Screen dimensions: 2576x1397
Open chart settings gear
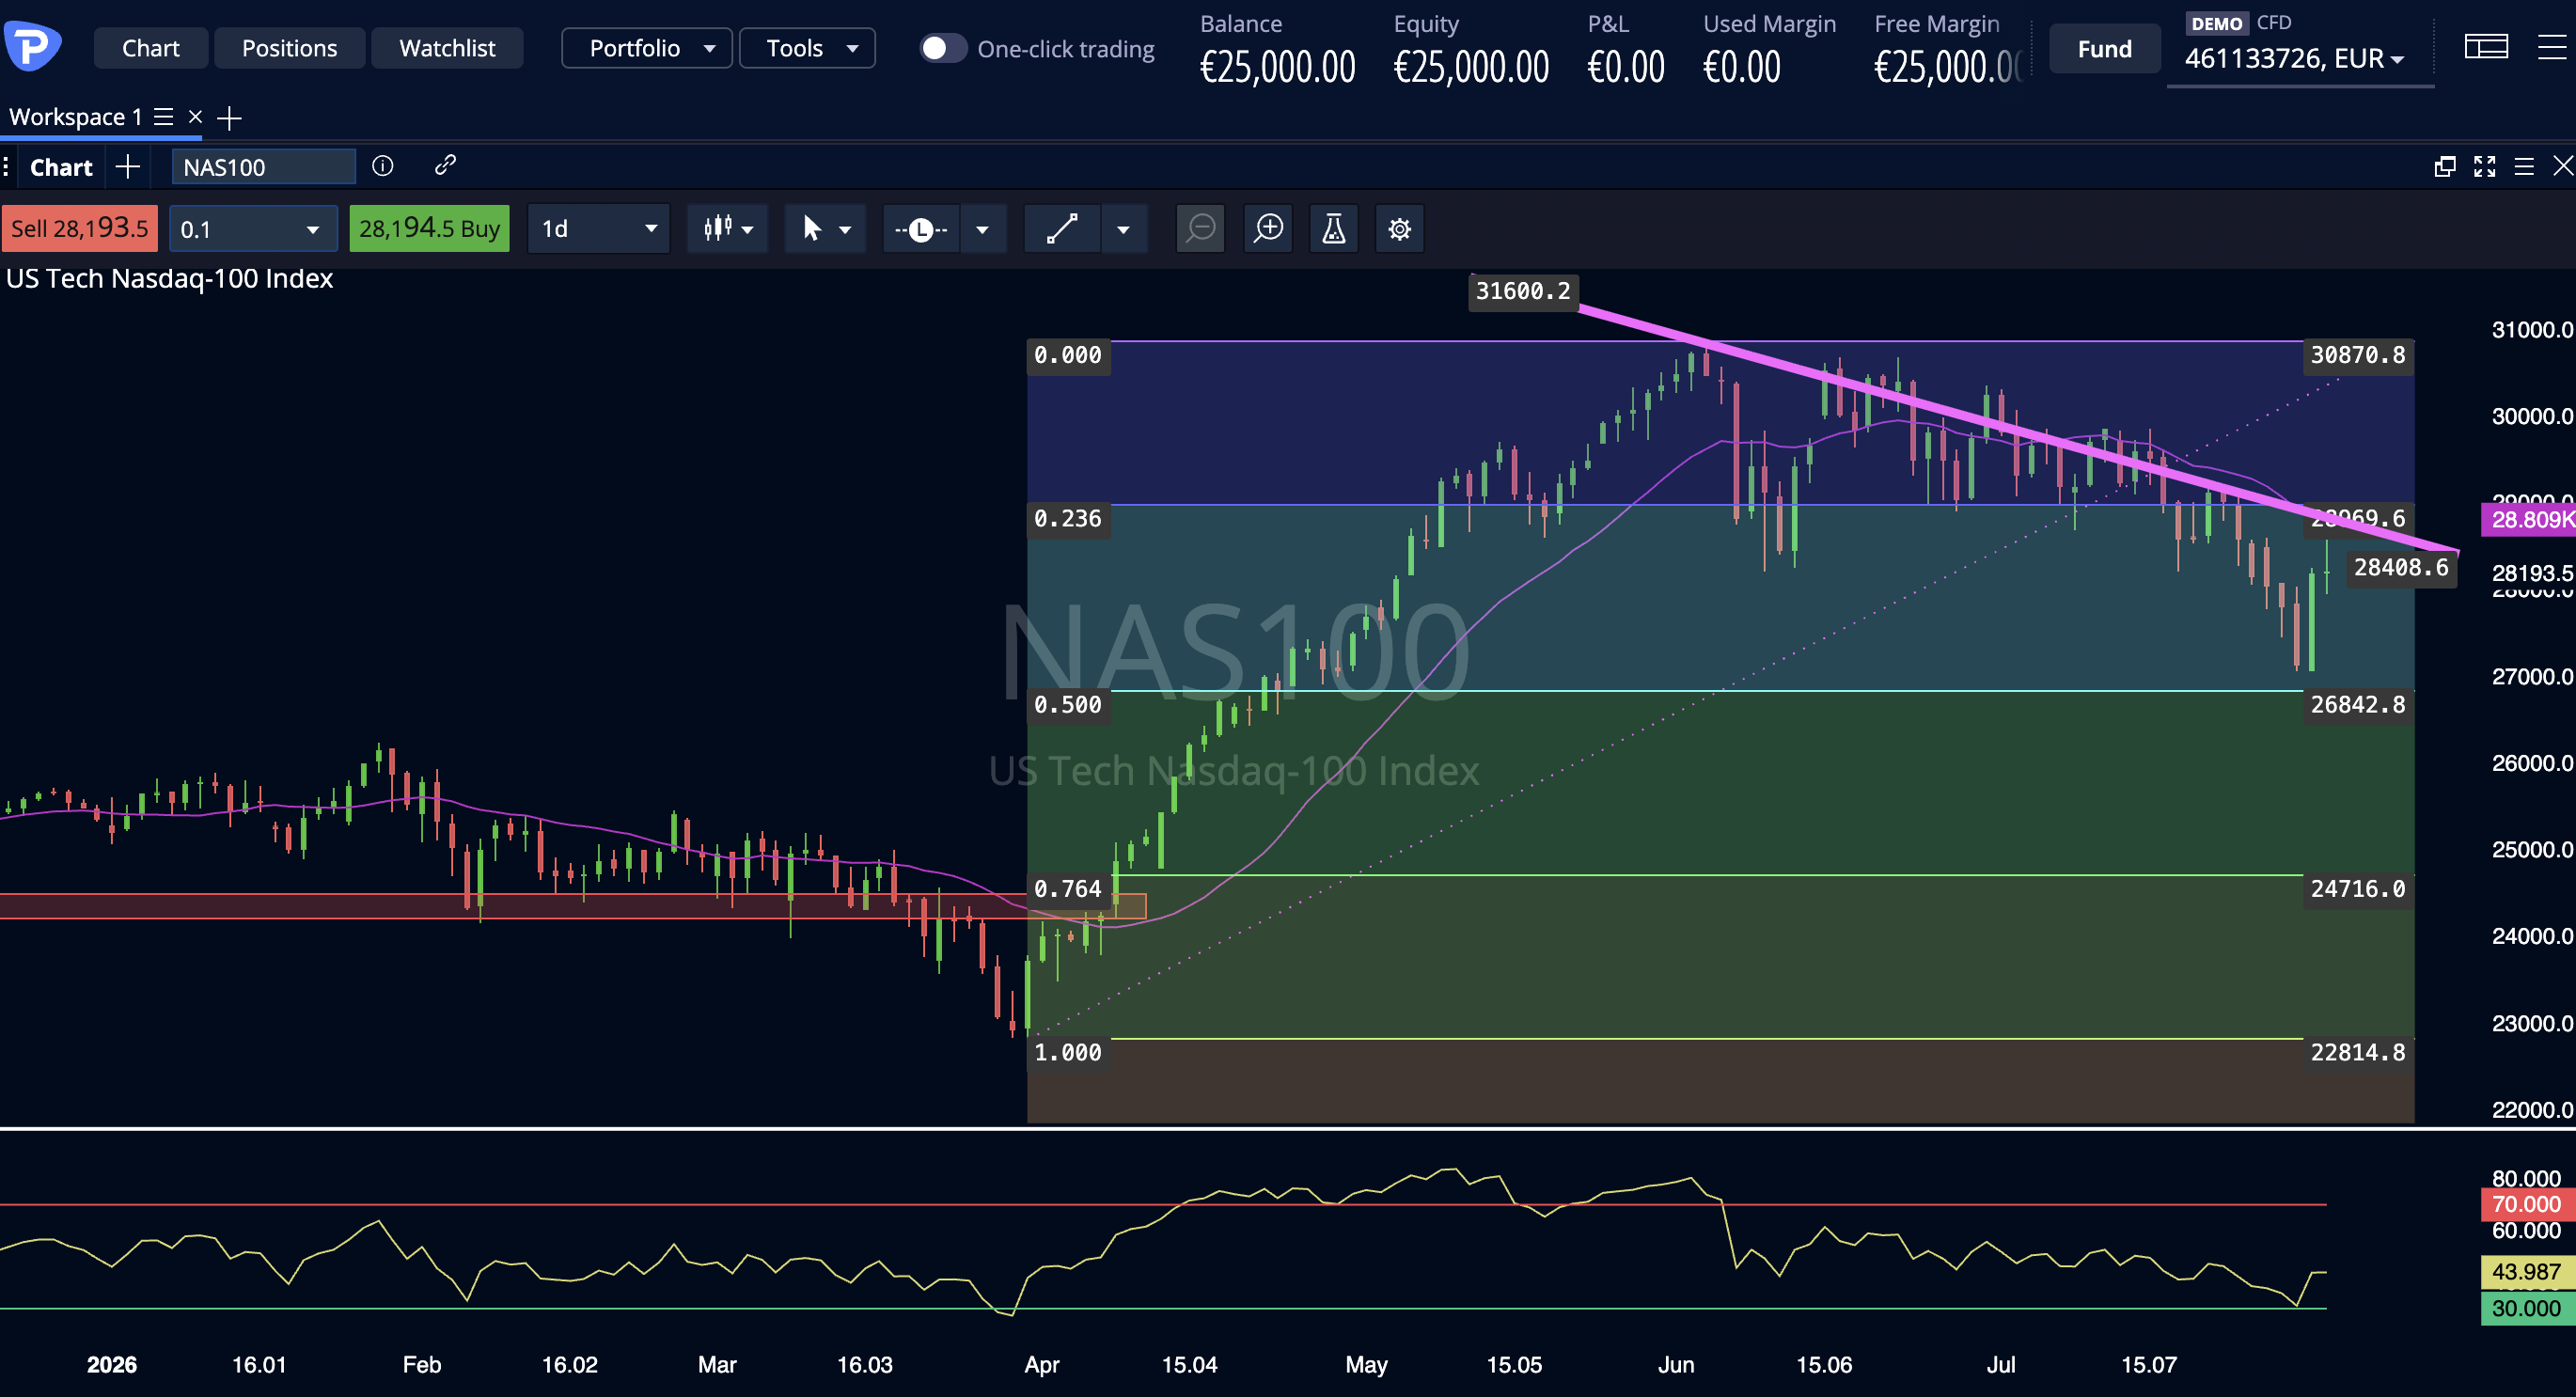[x=1400, y=229]
